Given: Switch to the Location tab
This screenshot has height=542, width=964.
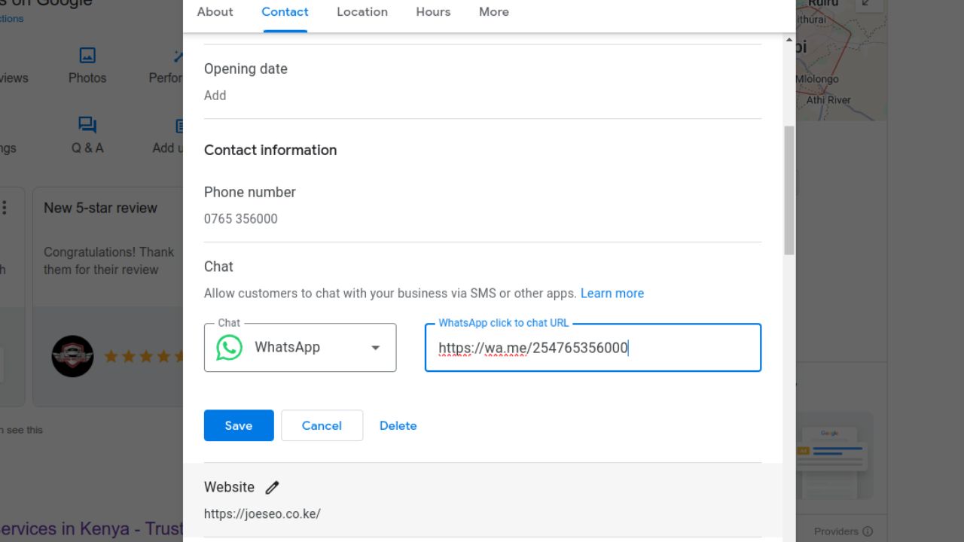Looking at the screenshot, I should [362, 12].
